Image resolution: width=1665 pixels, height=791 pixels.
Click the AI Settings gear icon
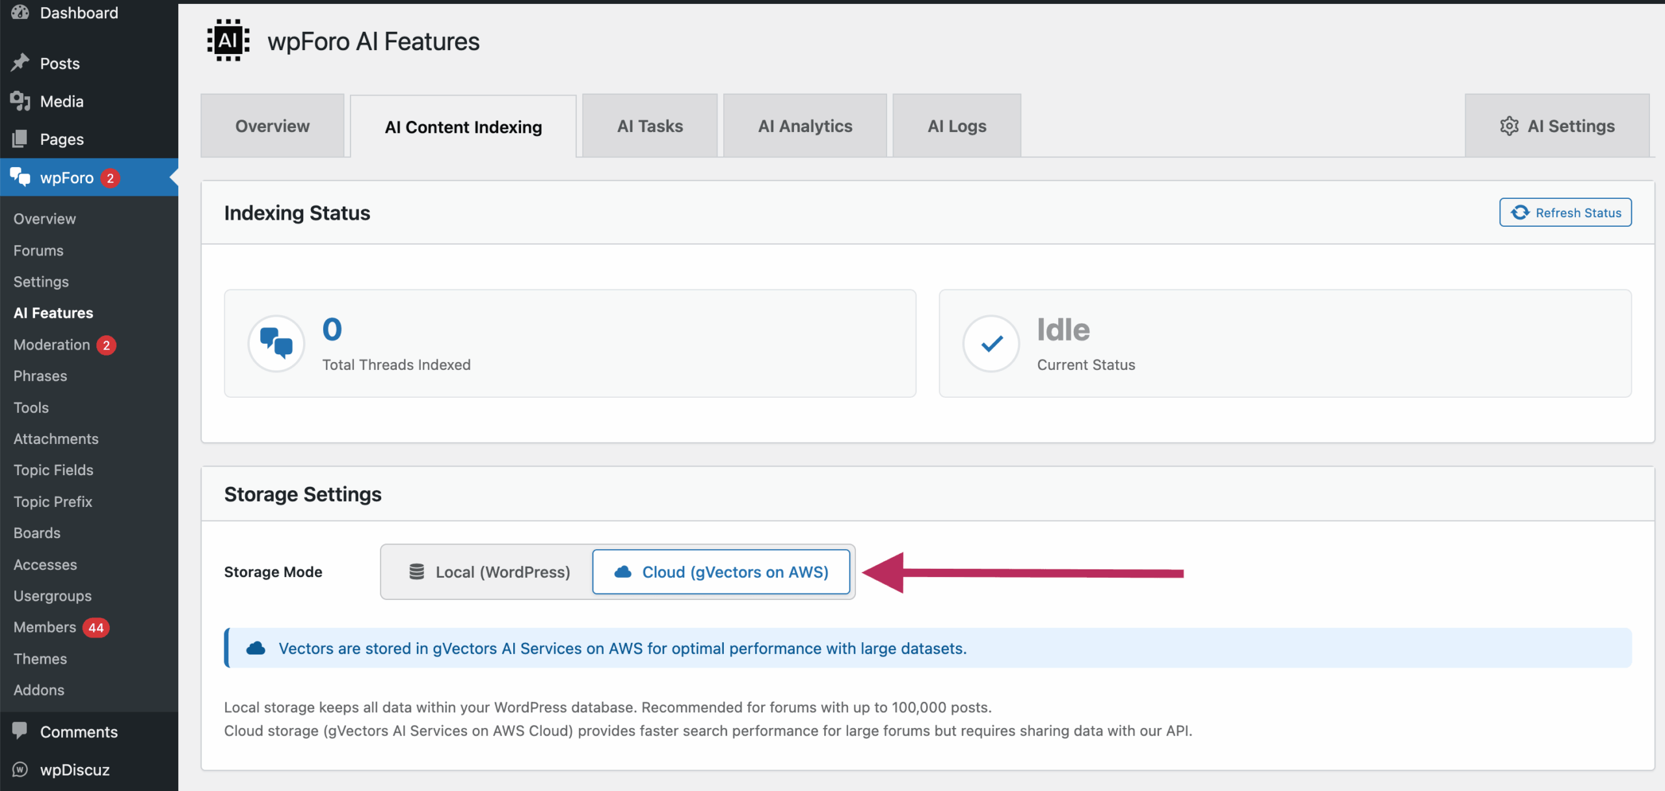(1509, 126)
